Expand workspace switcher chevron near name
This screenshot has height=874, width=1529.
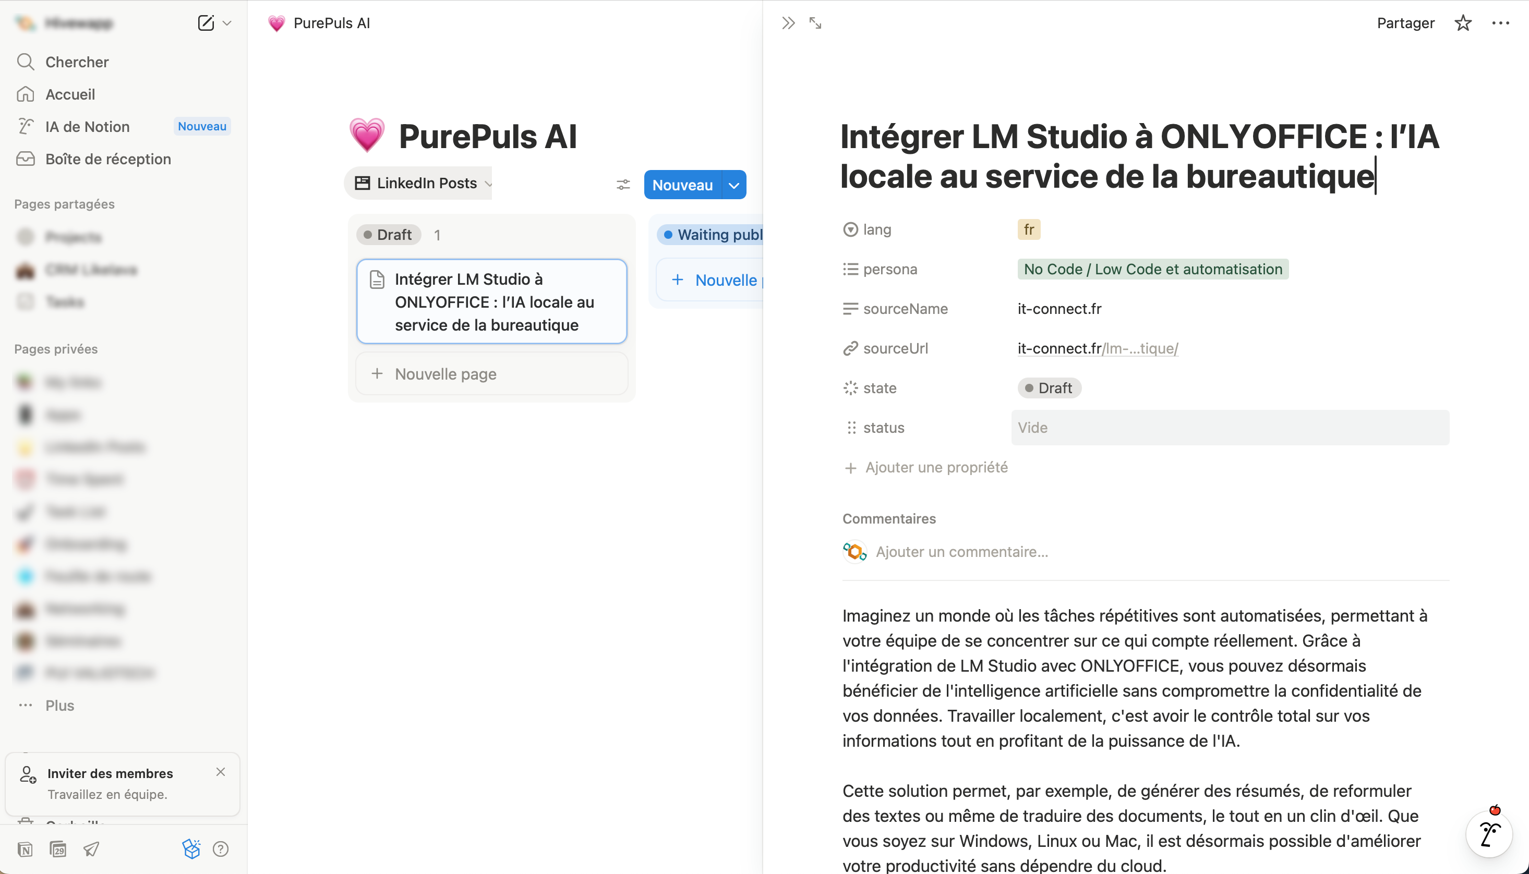click(227, 23)
